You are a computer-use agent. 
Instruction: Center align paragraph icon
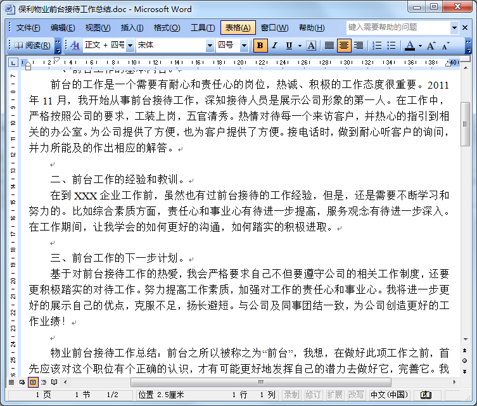[344, 46]
